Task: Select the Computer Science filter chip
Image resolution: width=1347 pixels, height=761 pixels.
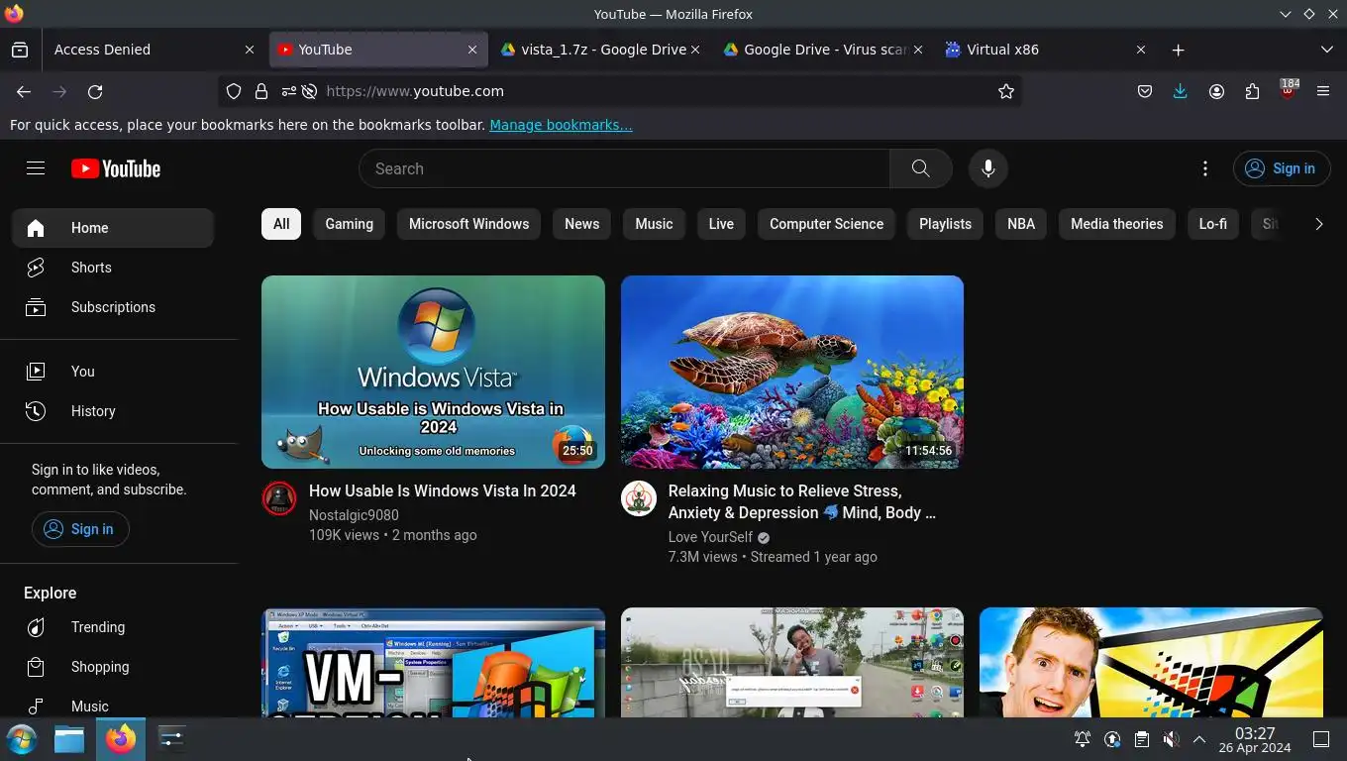Action: pyautogui.click(x=826, y=224)
